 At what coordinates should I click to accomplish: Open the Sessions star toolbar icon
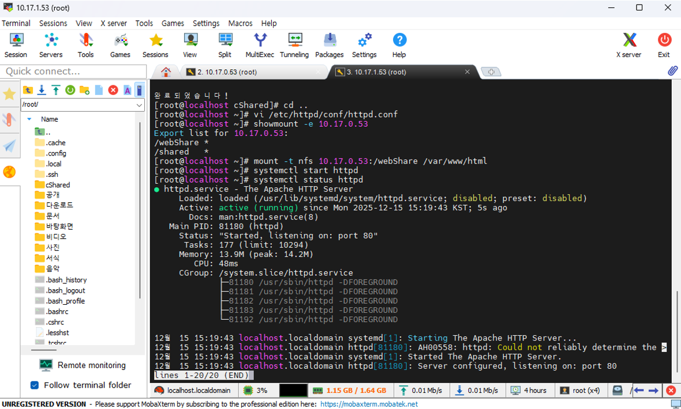coord(155,45)
